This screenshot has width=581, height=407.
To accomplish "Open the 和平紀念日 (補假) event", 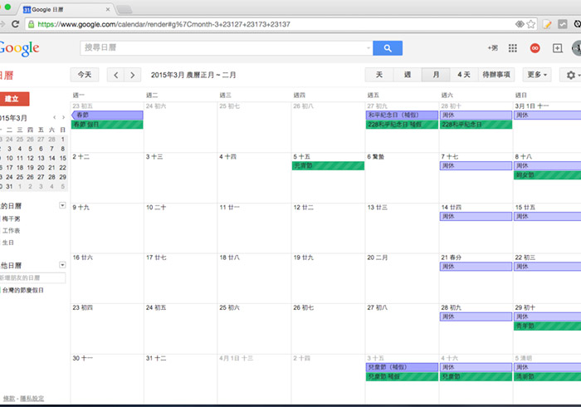I will click(402, 115).
